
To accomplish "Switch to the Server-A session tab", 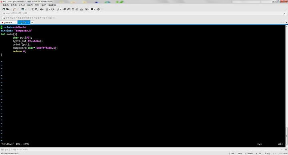I will (8, 22).
